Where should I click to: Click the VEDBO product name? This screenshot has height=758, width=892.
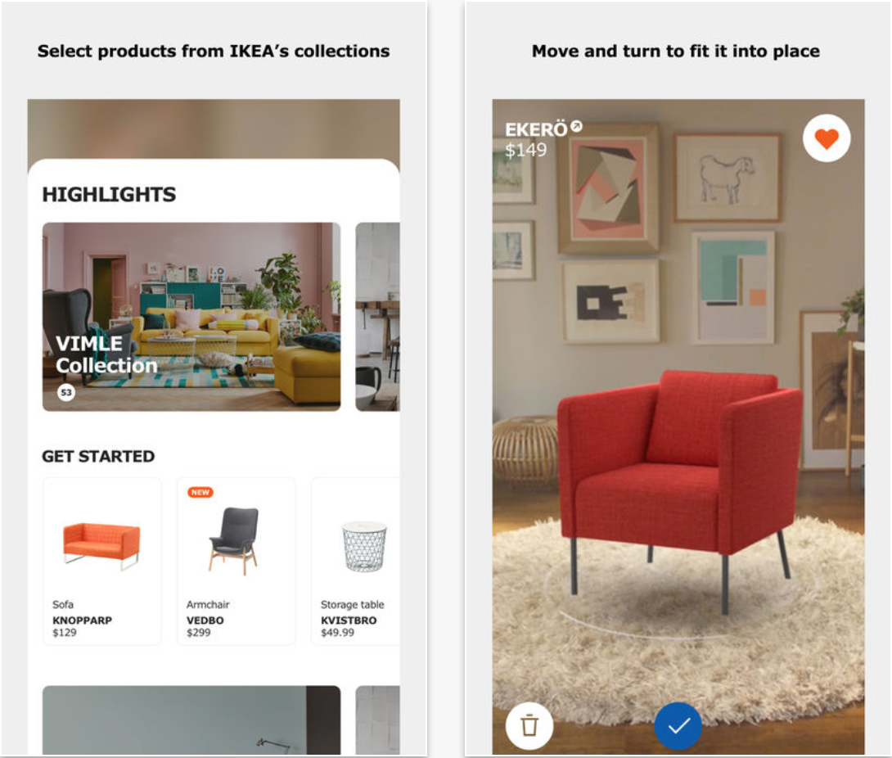click(205, 620)
